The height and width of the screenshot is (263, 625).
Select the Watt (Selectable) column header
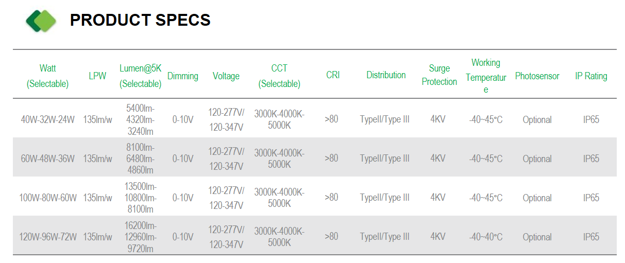(x=48, y=76)
